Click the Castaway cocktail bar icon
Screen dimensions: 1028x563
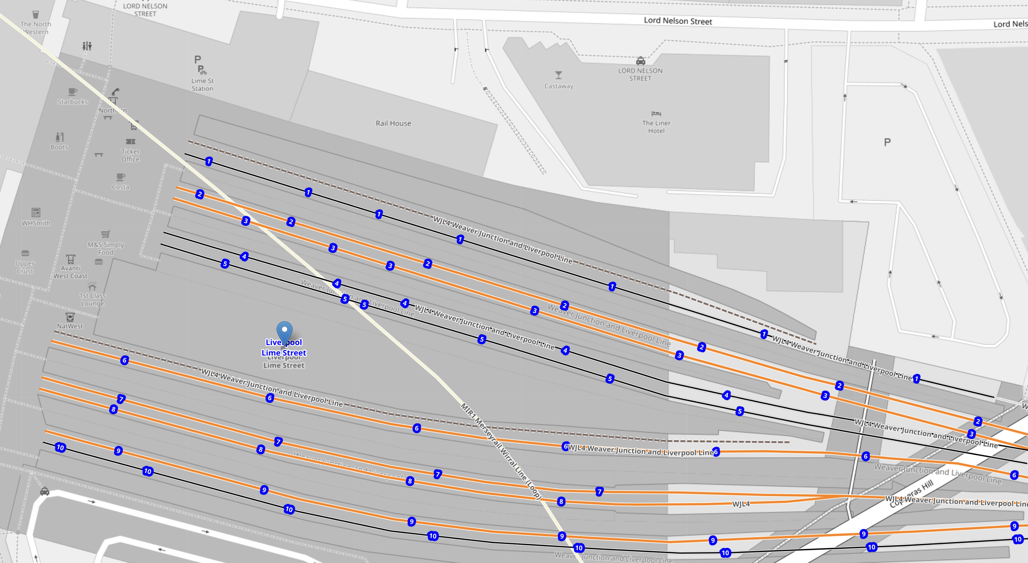point(558,75)
